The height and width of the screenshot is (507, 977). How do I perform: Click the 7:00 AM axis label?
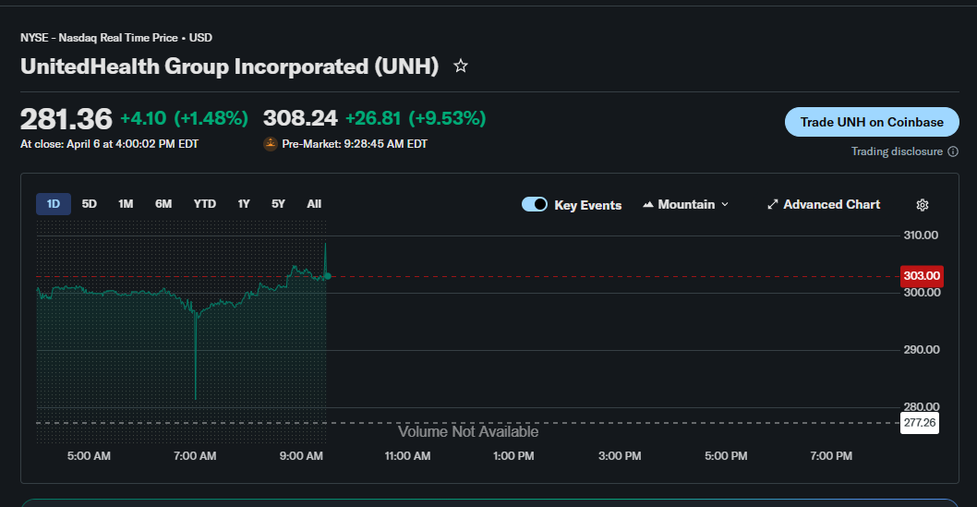click(x=195, y=456)
